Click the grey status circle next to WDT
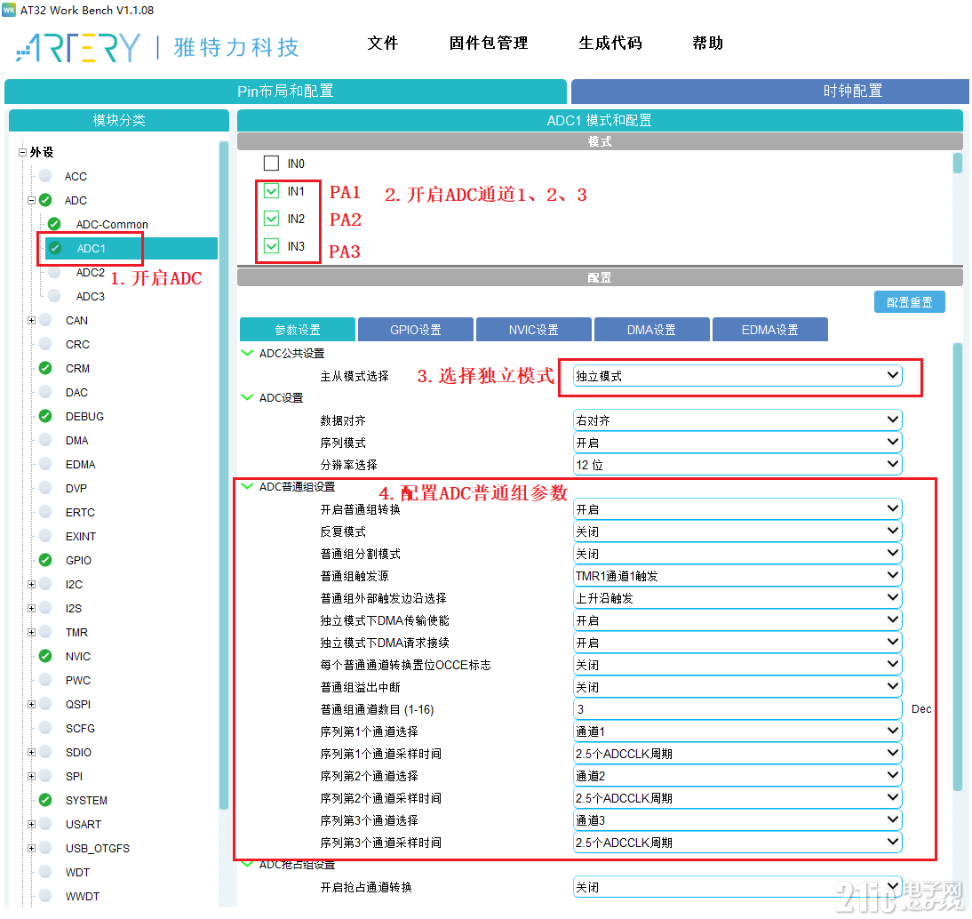Viewport: 972px width, 919px height. (45, 872)
